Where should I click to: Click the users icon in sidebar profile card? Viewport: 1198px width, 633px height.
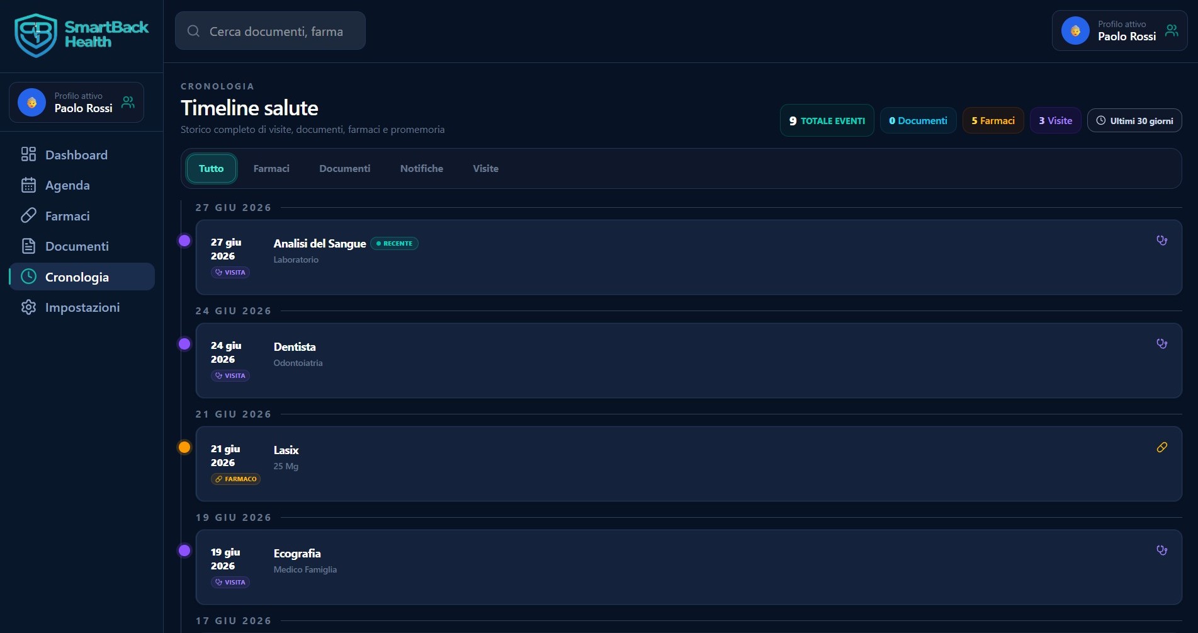[128, 102]
